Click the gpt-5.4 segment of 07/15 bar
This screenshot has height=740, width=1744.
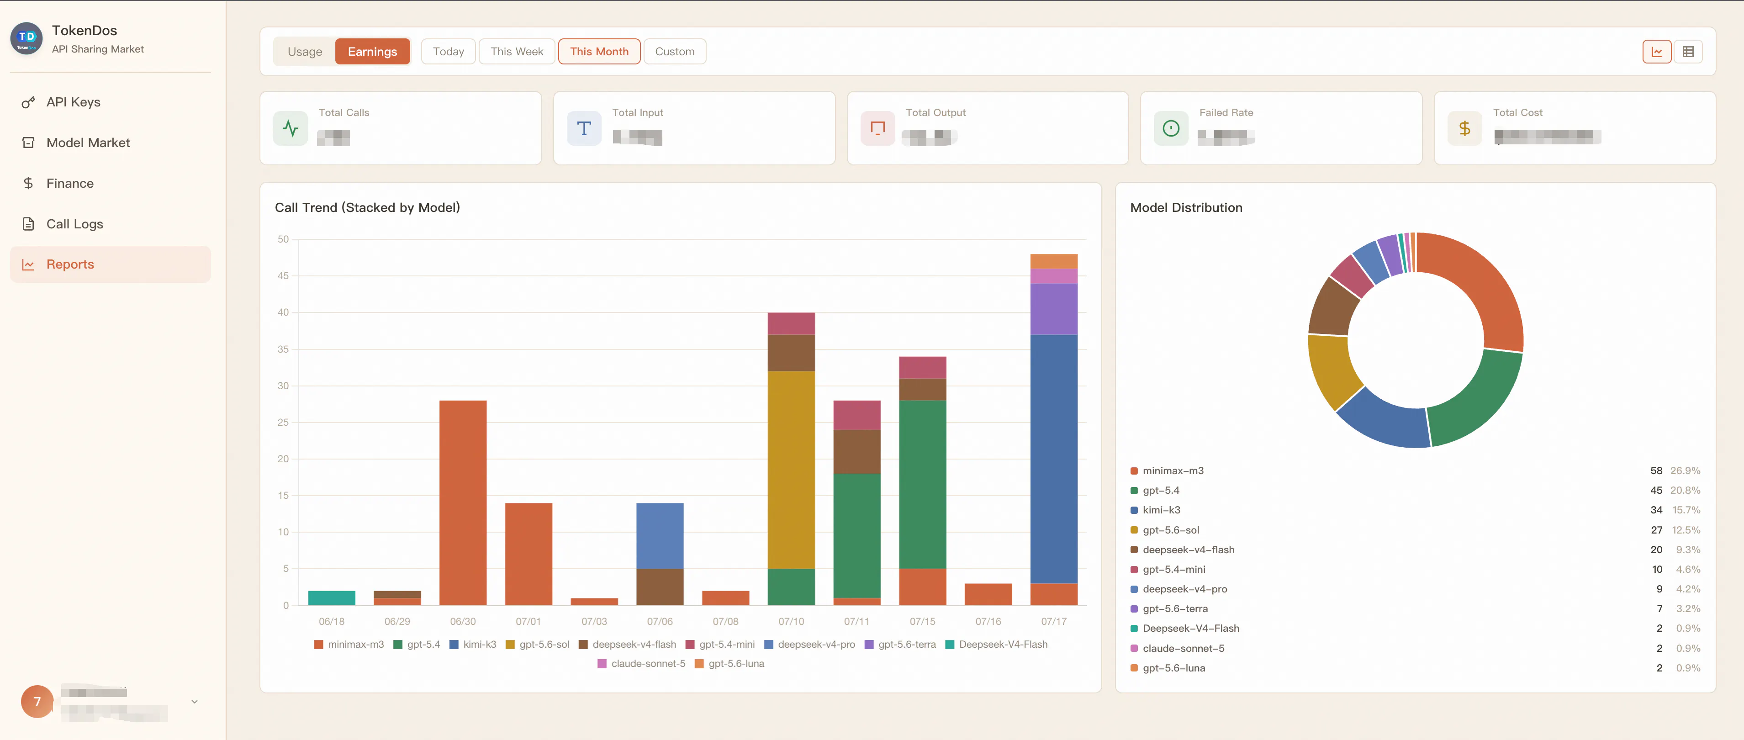[x=922, y=484]
